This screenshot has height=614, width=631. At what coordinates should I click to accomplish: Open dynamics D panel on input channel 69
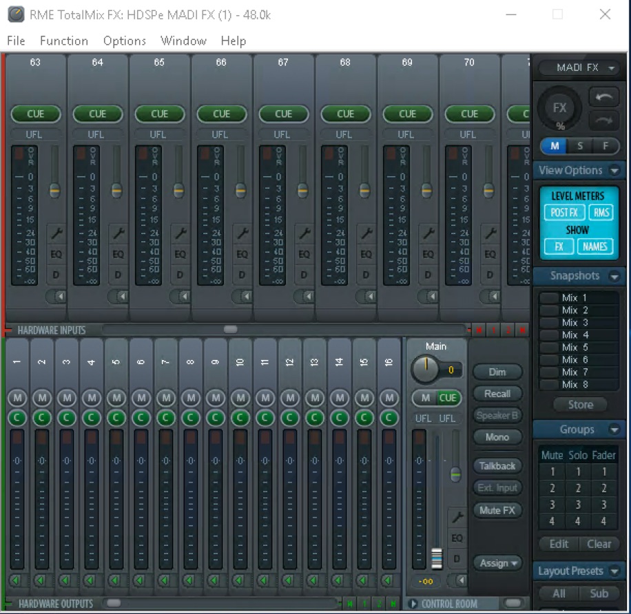(428, 275)
